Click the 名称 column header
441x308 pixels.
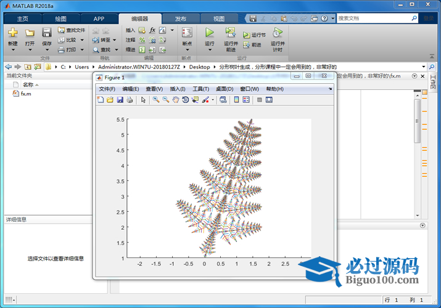(28, 84)
